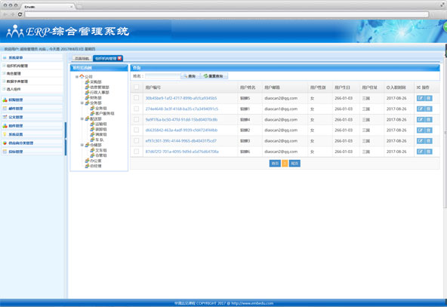Screen dimensions: 447x307
Task: Click the pie chart icon for 供应商分类管理
Action: tap(5, 143)
